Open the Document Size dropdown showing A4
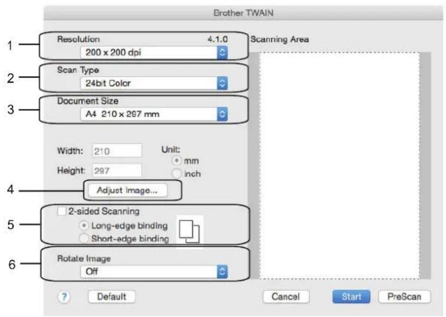Image resolution: width=446 pixels, height=317 pixels. pyautogui.click(x=154, y=114)
